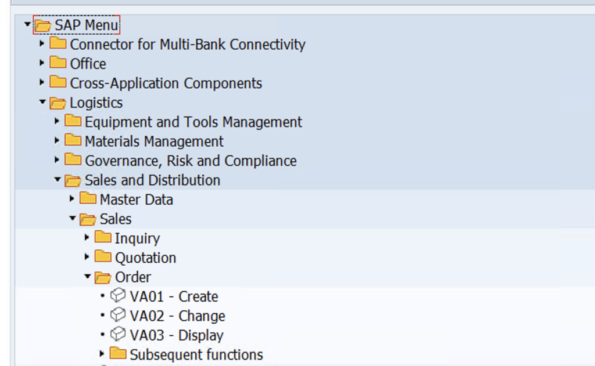Expand the Connector for Multi-Bank Connectivity arrow
Image resolution: width=595 pixels, height=366 pixels.
42,44
